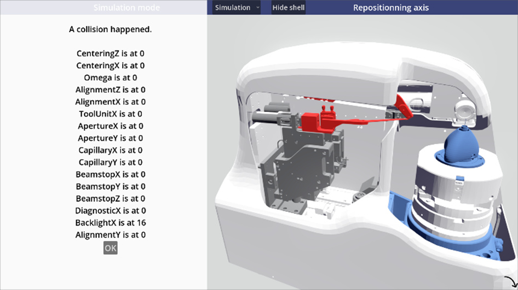
Task: Click the Repositionning axis title
Action: pos(391,8)
